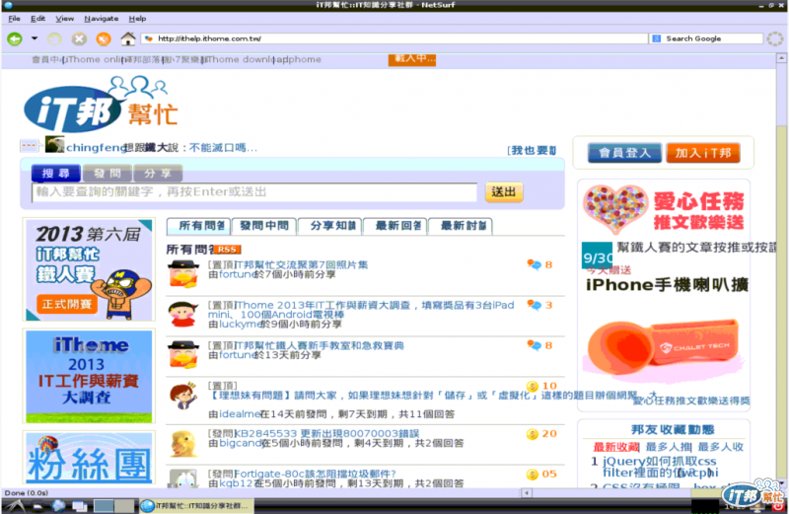
Task: Switch to the 所有問答 tab
Action: [198, 226]
